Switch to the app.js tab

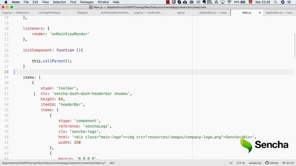click(x=181, y=12)
